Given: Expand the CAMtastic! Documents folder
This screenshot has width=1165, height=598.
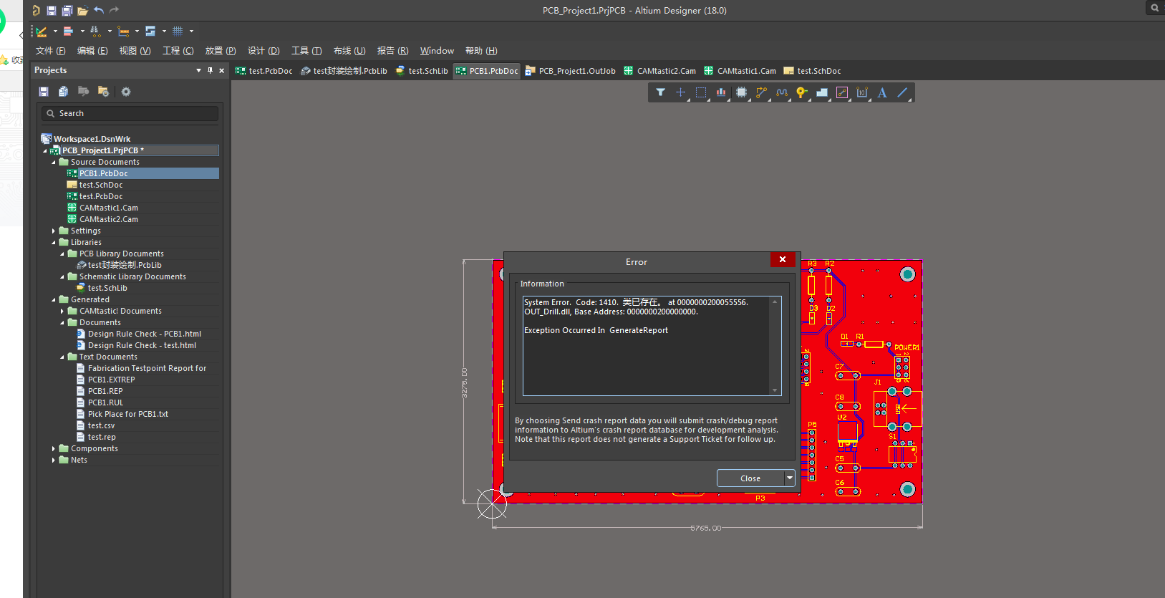Looking at the screenshot, I should [x=62, y=312].
